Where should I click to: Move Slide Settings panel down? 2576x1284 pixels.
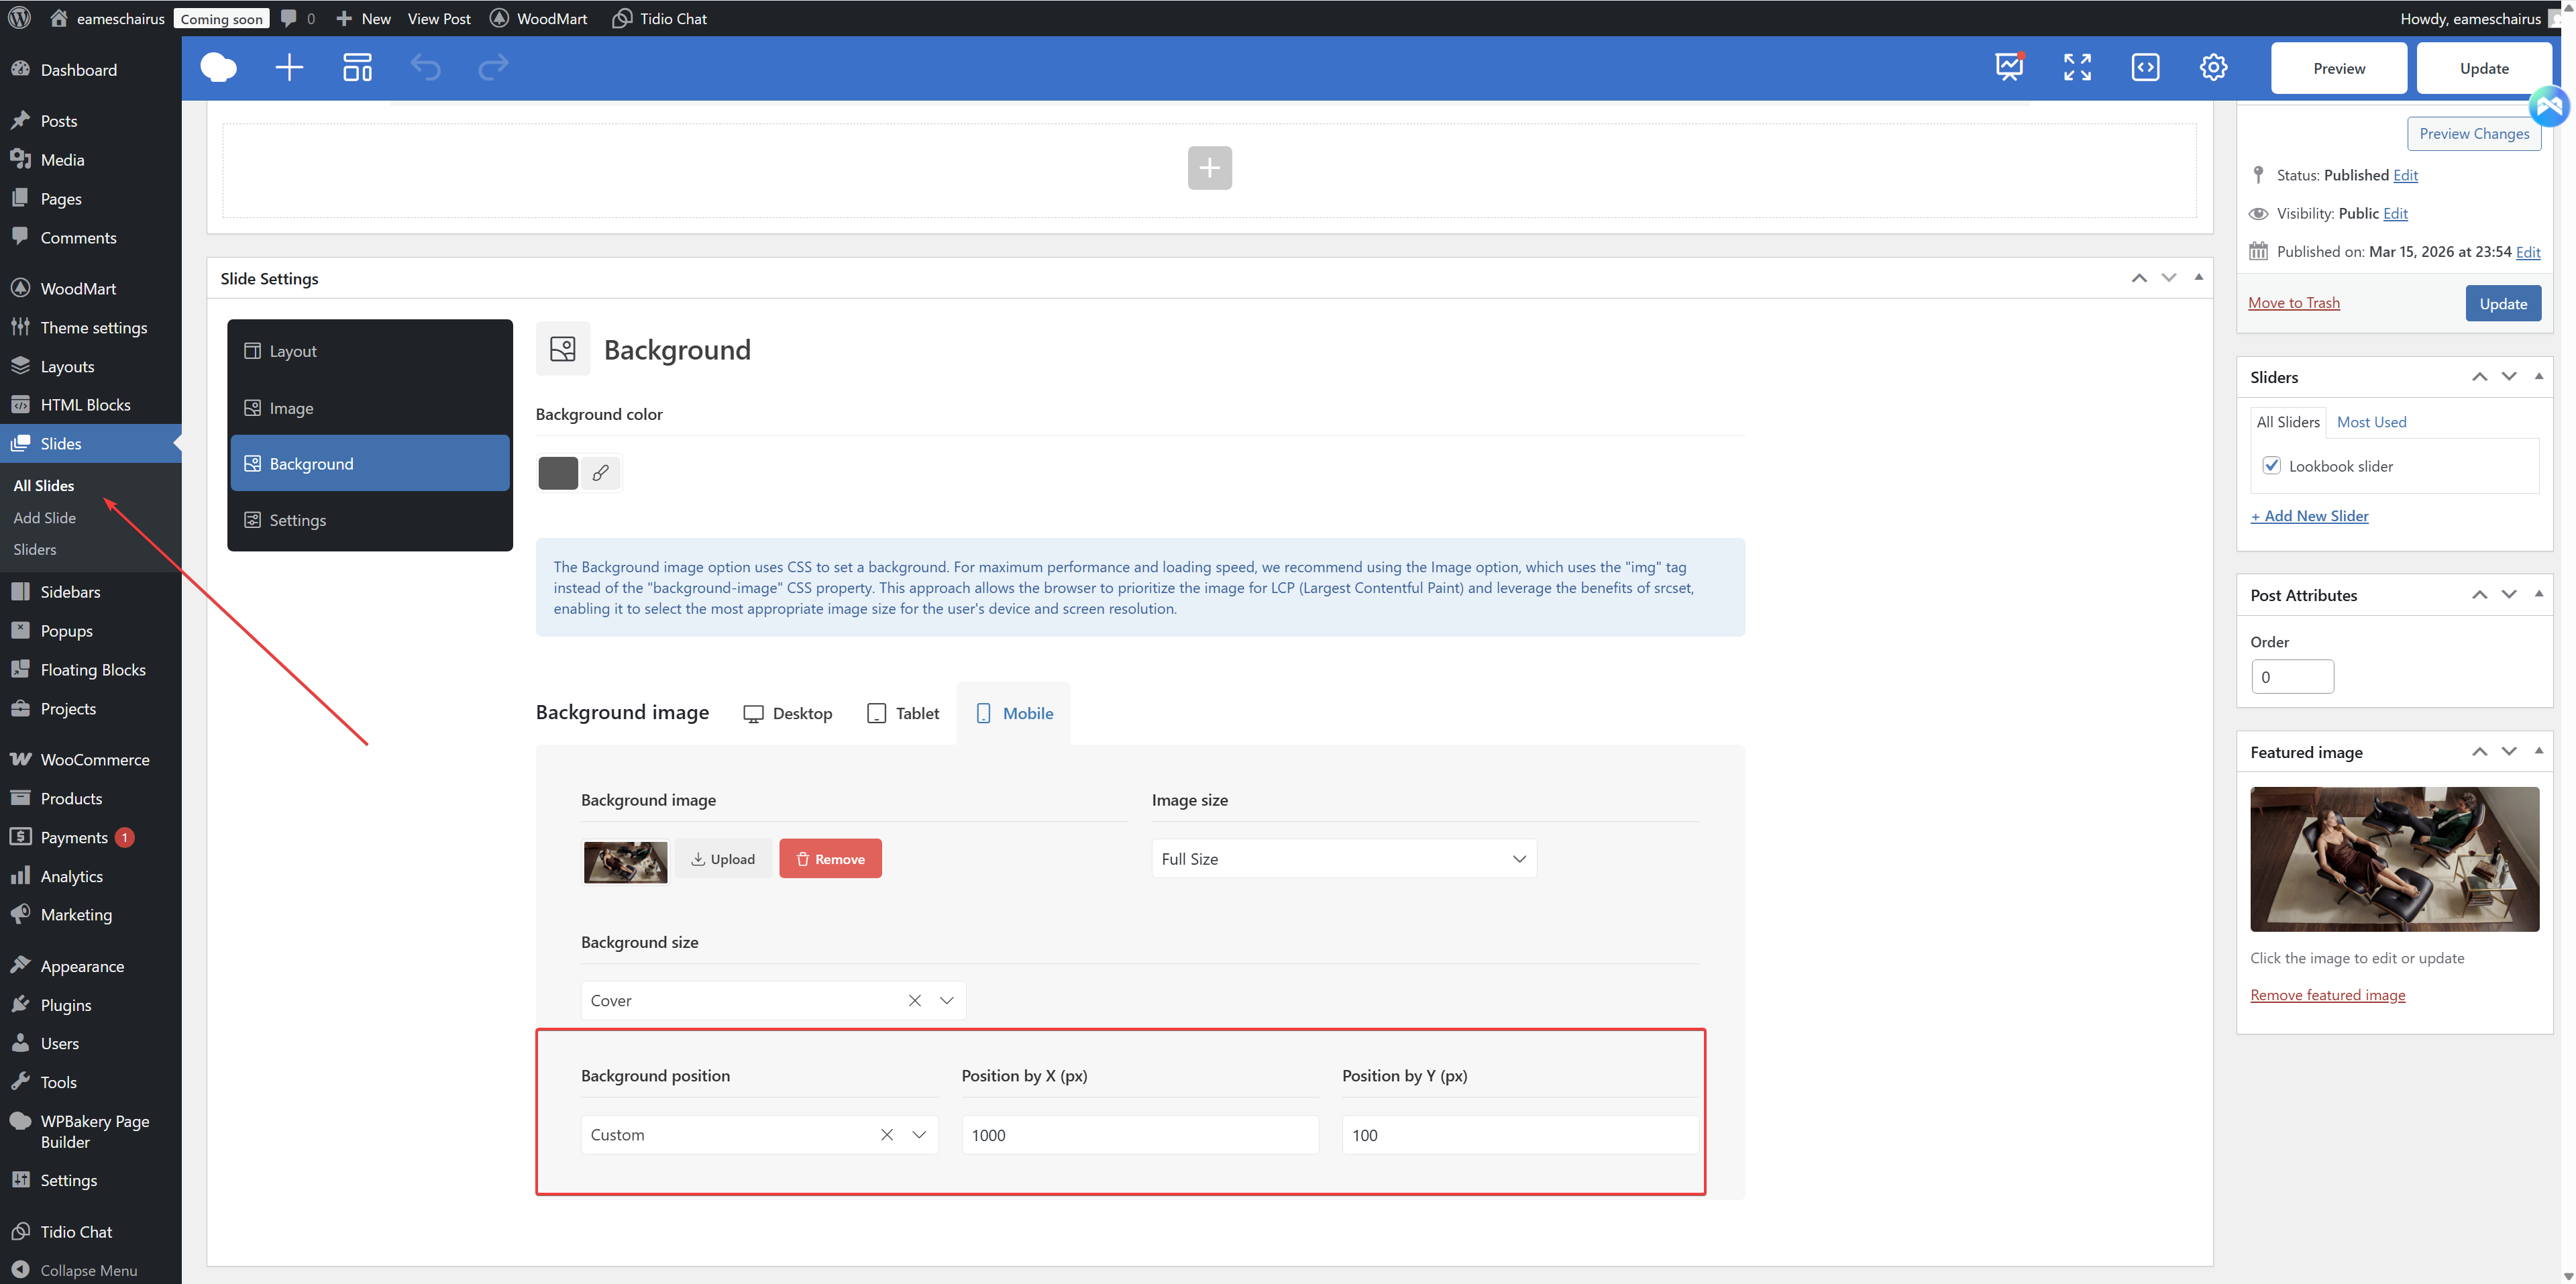click(2168, 278)
